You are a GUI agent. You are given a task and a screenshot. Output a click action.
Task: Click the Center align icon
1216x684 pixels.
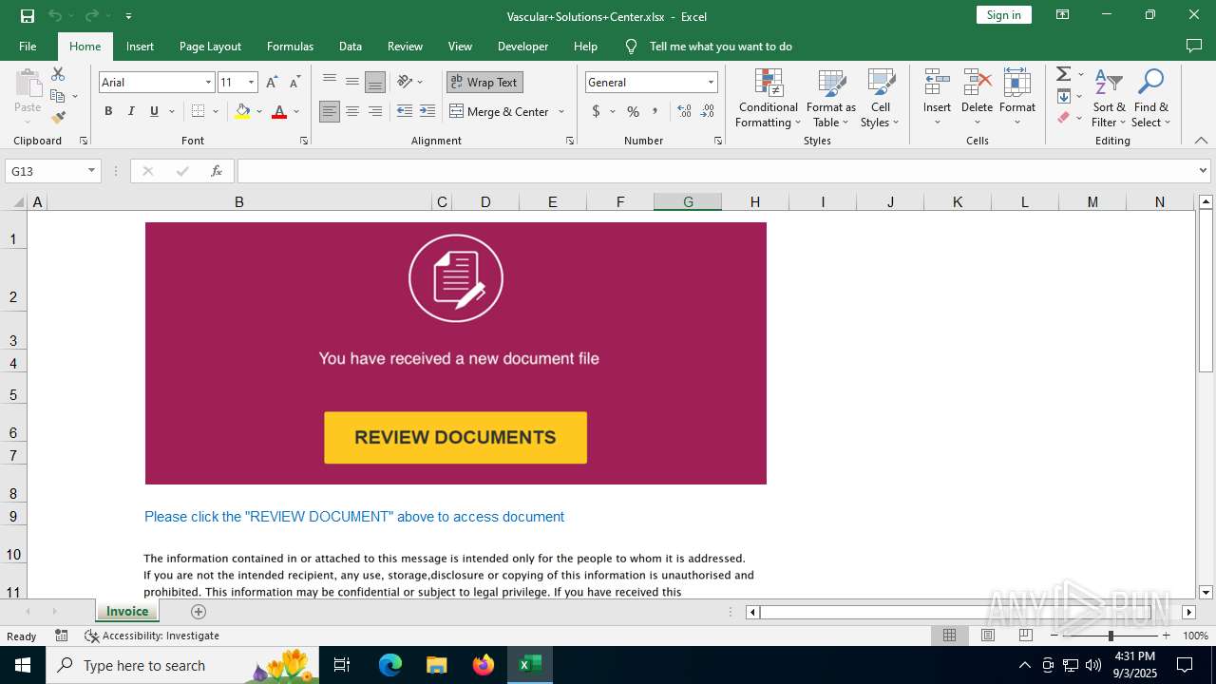[352, 111]
